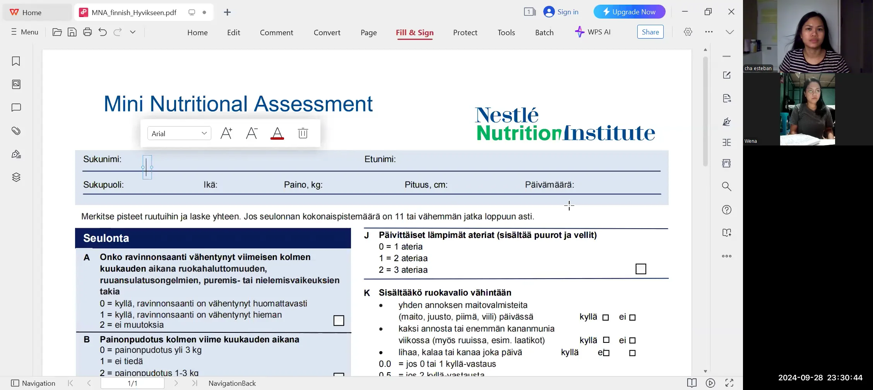873x390 pixels.
Task: Check the box for question A score
Action: tap(339, 320)
